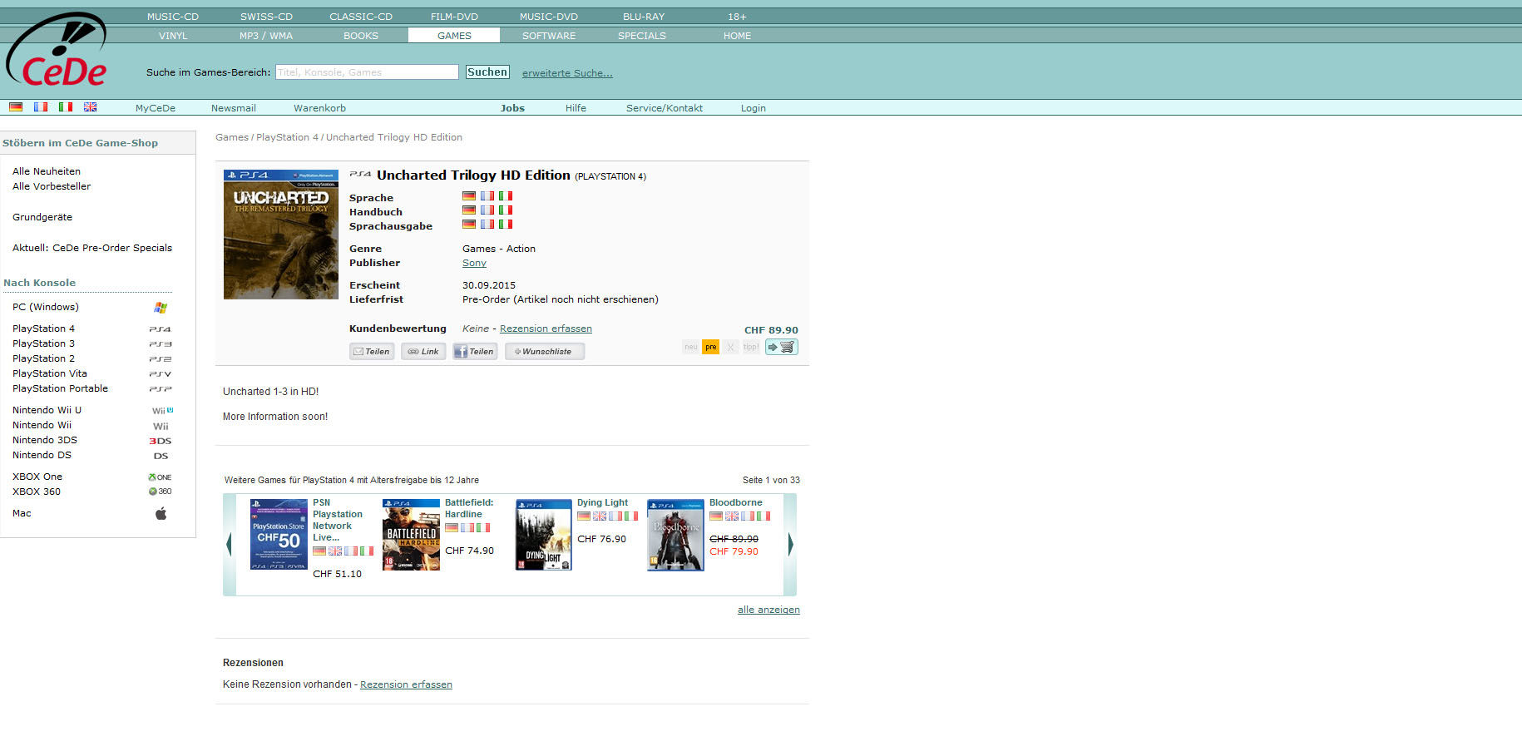1522x746 pixels.
Task: Click publisher Sony link
Action: tap(474, 263)
